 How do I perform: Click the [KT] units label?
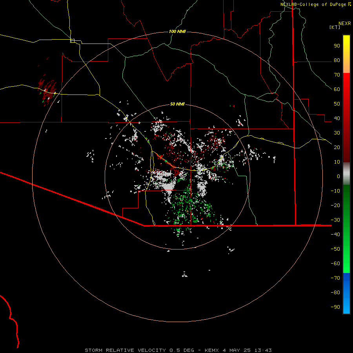(335, 27)
